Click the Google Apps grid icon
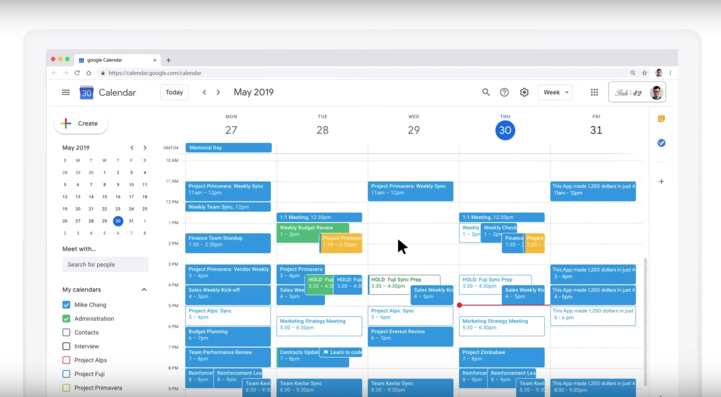The height and width of the screenshot is (397, 721). (594, 92)
